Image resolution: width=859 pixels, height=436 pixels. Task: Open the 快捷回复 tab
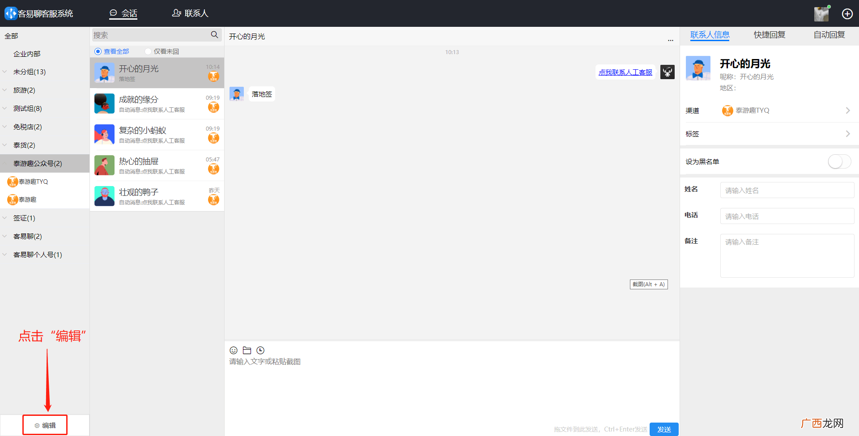(770, 35)
